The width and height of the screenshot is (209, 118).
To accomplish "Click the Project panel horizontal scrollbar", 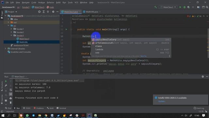I will coord(31,73).
